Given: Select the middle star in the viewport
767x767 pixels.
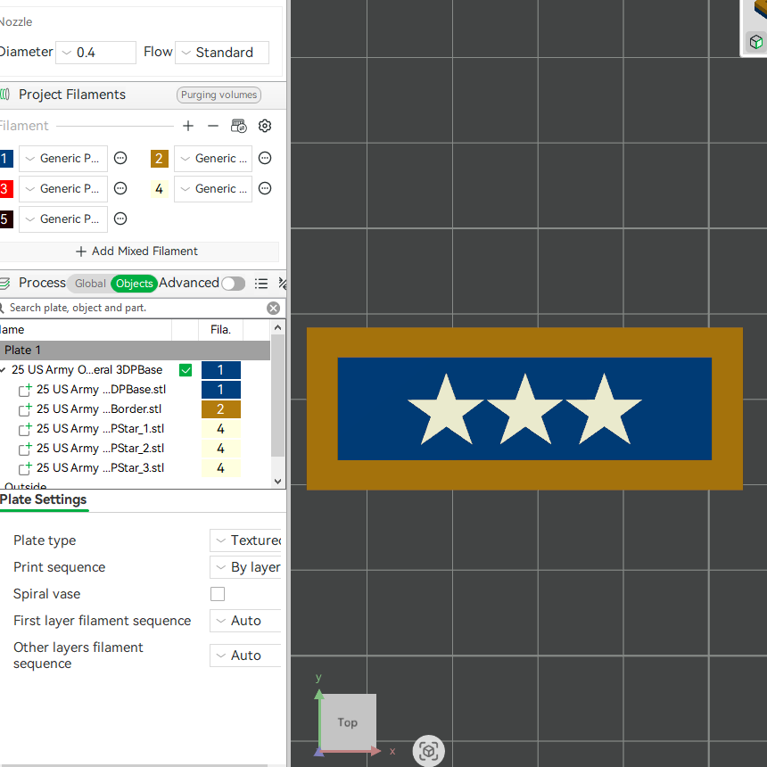Looking at the screenshot, I should [525, 413].
